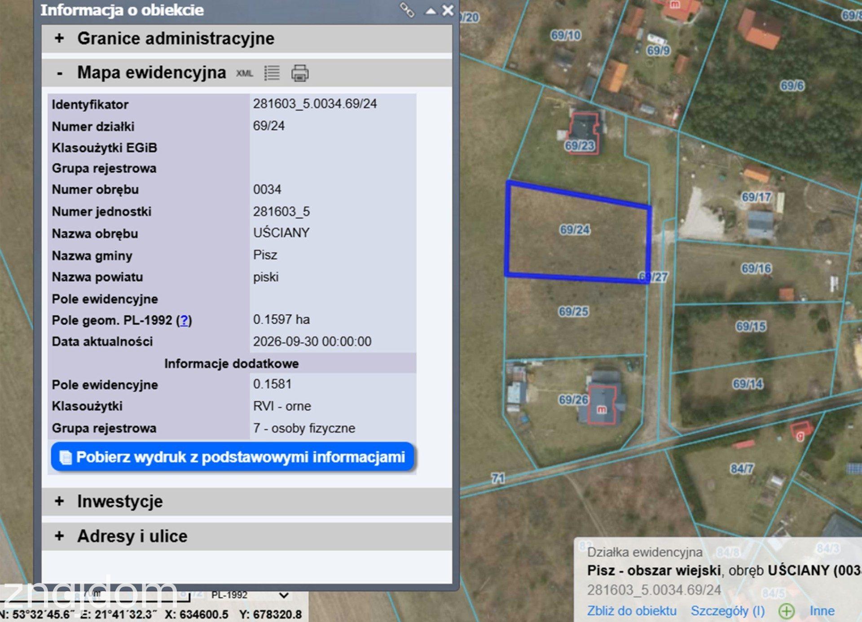862x622 pixels.
Task: Select parcel label 69/16 on the map
Action: (x=756, y=268)
